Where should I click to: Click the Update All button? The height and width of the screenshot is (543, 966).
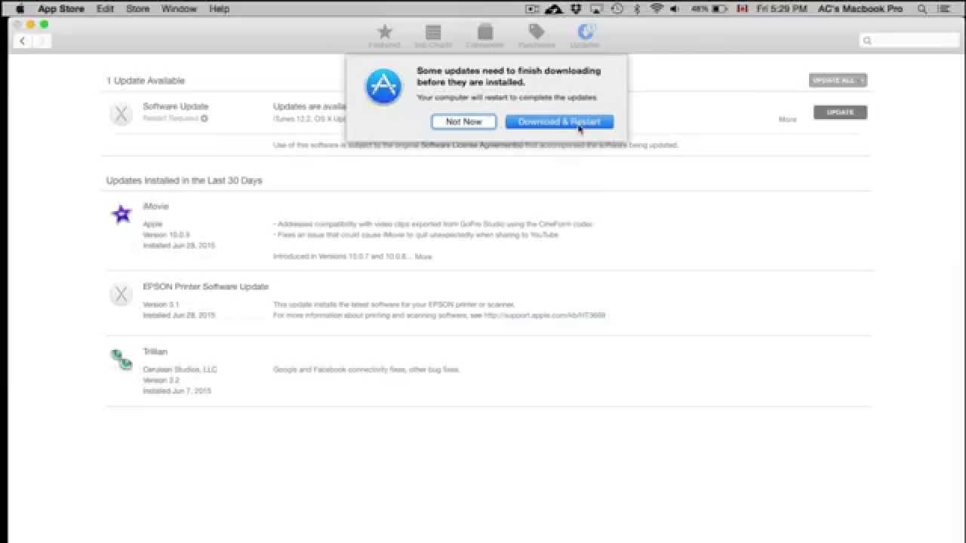tap(838, 80)
